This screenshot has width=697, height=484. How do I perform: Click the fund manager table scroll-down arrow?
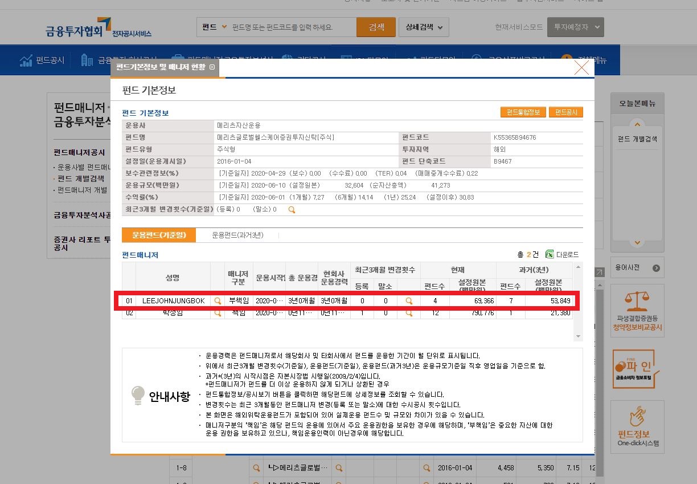579,336
